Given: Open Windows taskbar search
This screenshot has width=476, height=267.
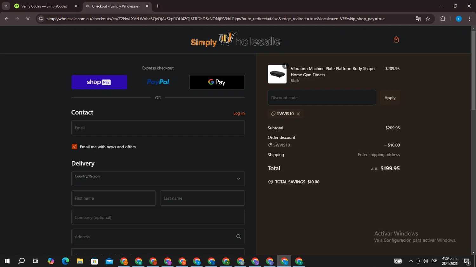Looking at the screenshot, I should click(x=21, y=261).
